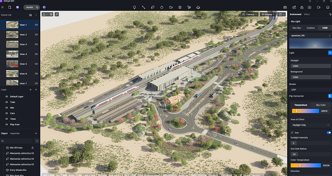Open Scene List more options menu

tap(36, 15)
